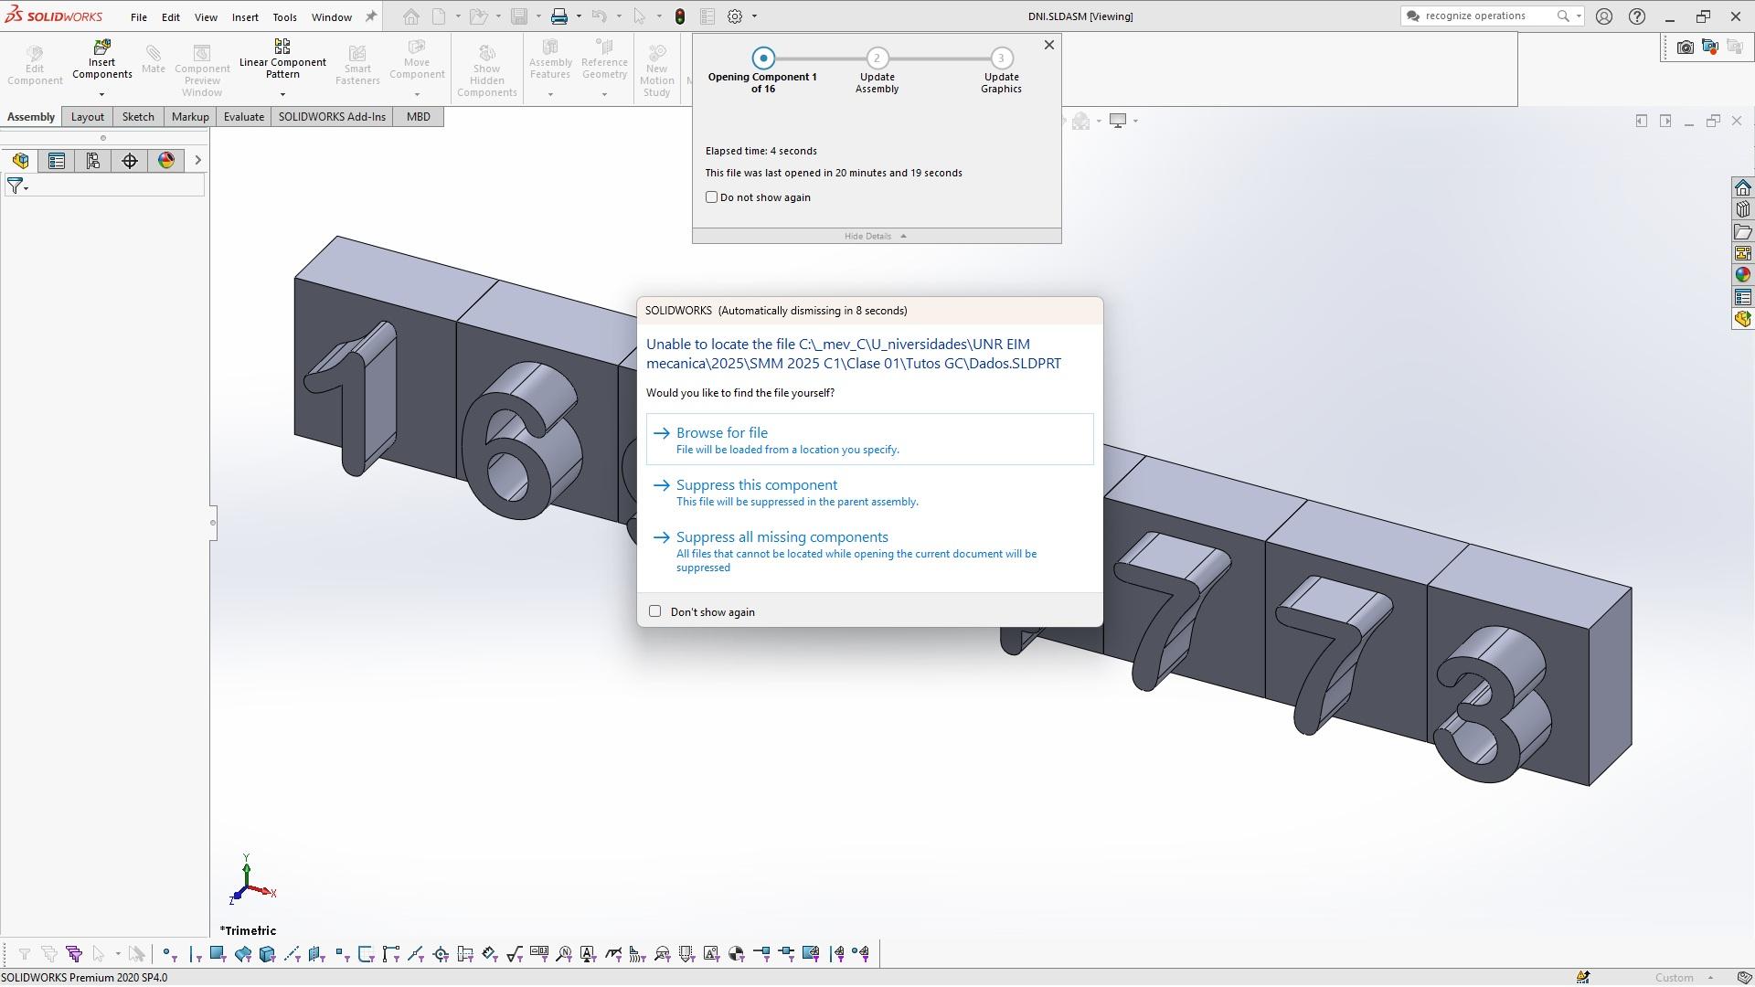Expand Reference Geometry dropdown arrow
This screenshot has height=987, width=1755.
604,94
